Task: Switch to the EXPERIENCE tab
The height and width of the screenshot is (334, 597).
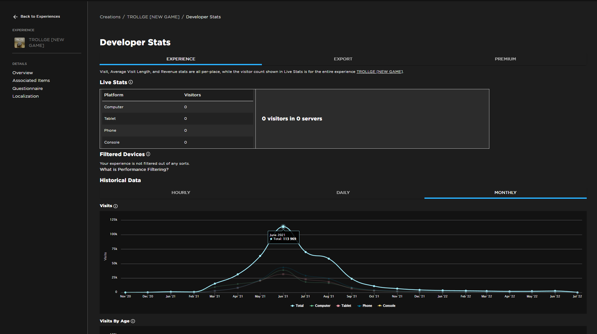Action: [x=181, y=59]
